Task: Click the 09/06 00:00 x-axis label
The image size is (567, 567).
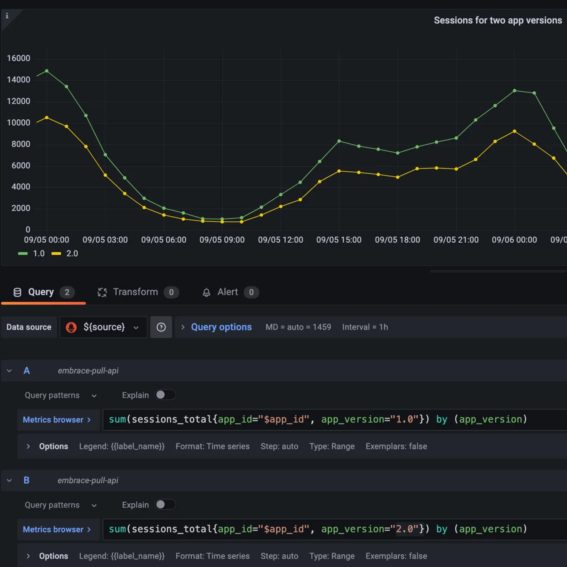Action: pos(514,240)
